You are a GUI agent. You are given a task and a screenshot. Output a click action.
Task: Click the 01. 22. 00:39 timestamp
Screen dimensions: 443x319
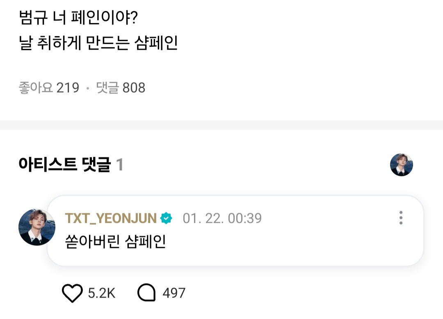(222, 218)
